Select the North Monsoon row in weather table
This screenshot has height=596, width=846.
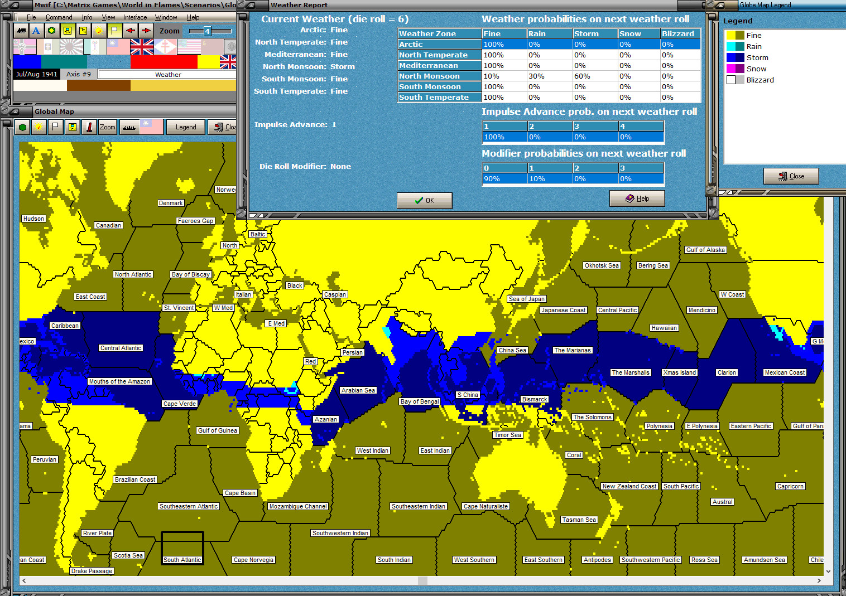(549, 76)
